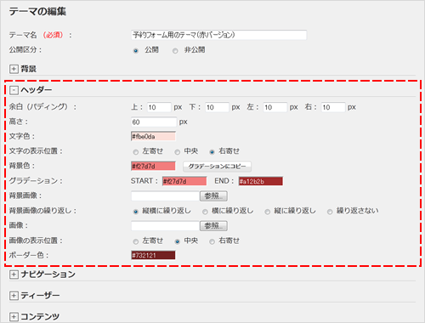Image resolution: width=425 pixels, height=323 pixels.
Task: Set text position to 中央
Action: [178, 152]
